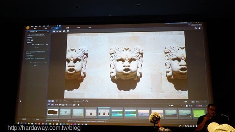Open the stack photos dropdown in browser toolbar
235x132 pixels.
[x=75, y=105]
